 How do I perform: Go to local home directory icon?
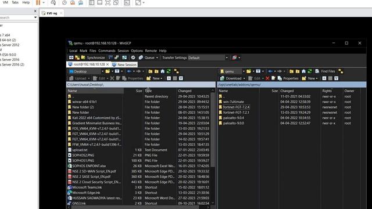tap(163, 71)
